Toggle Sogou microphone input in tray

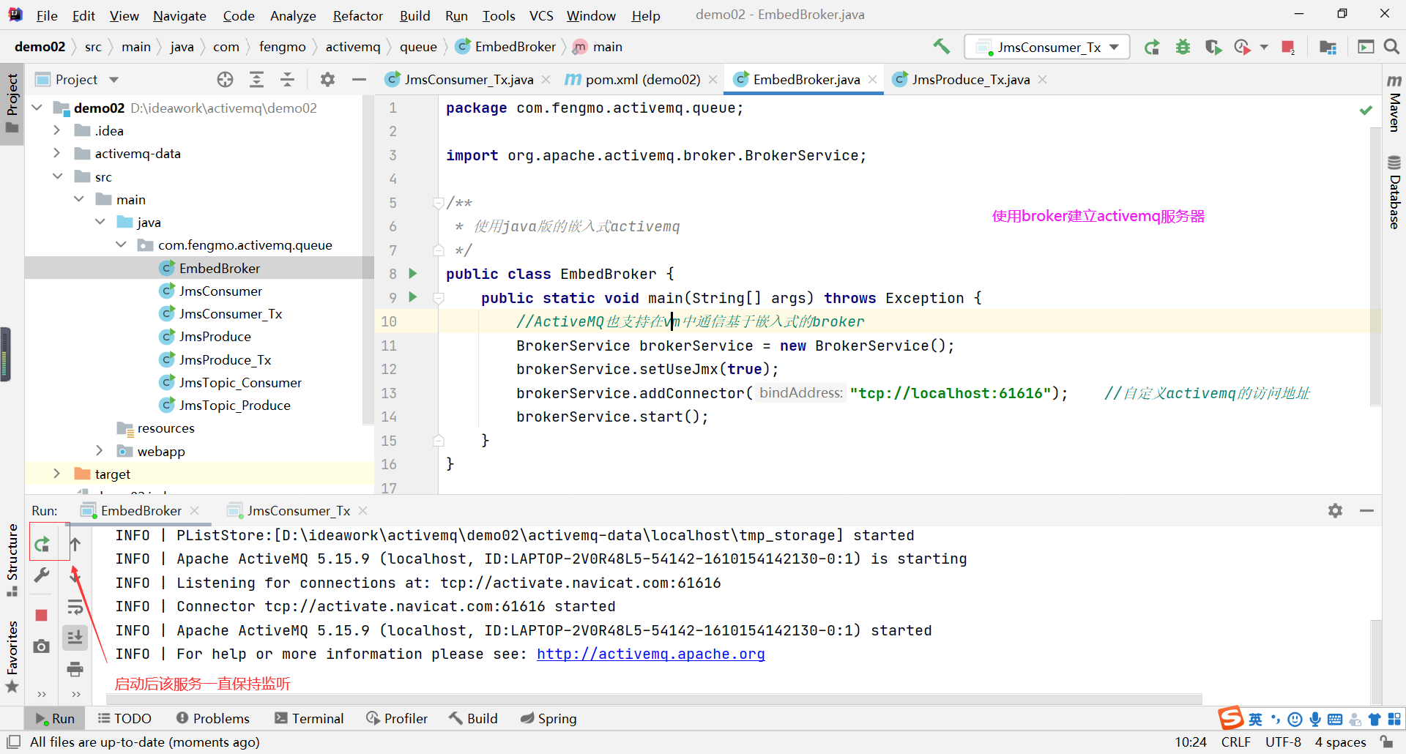coord(1315,720)
